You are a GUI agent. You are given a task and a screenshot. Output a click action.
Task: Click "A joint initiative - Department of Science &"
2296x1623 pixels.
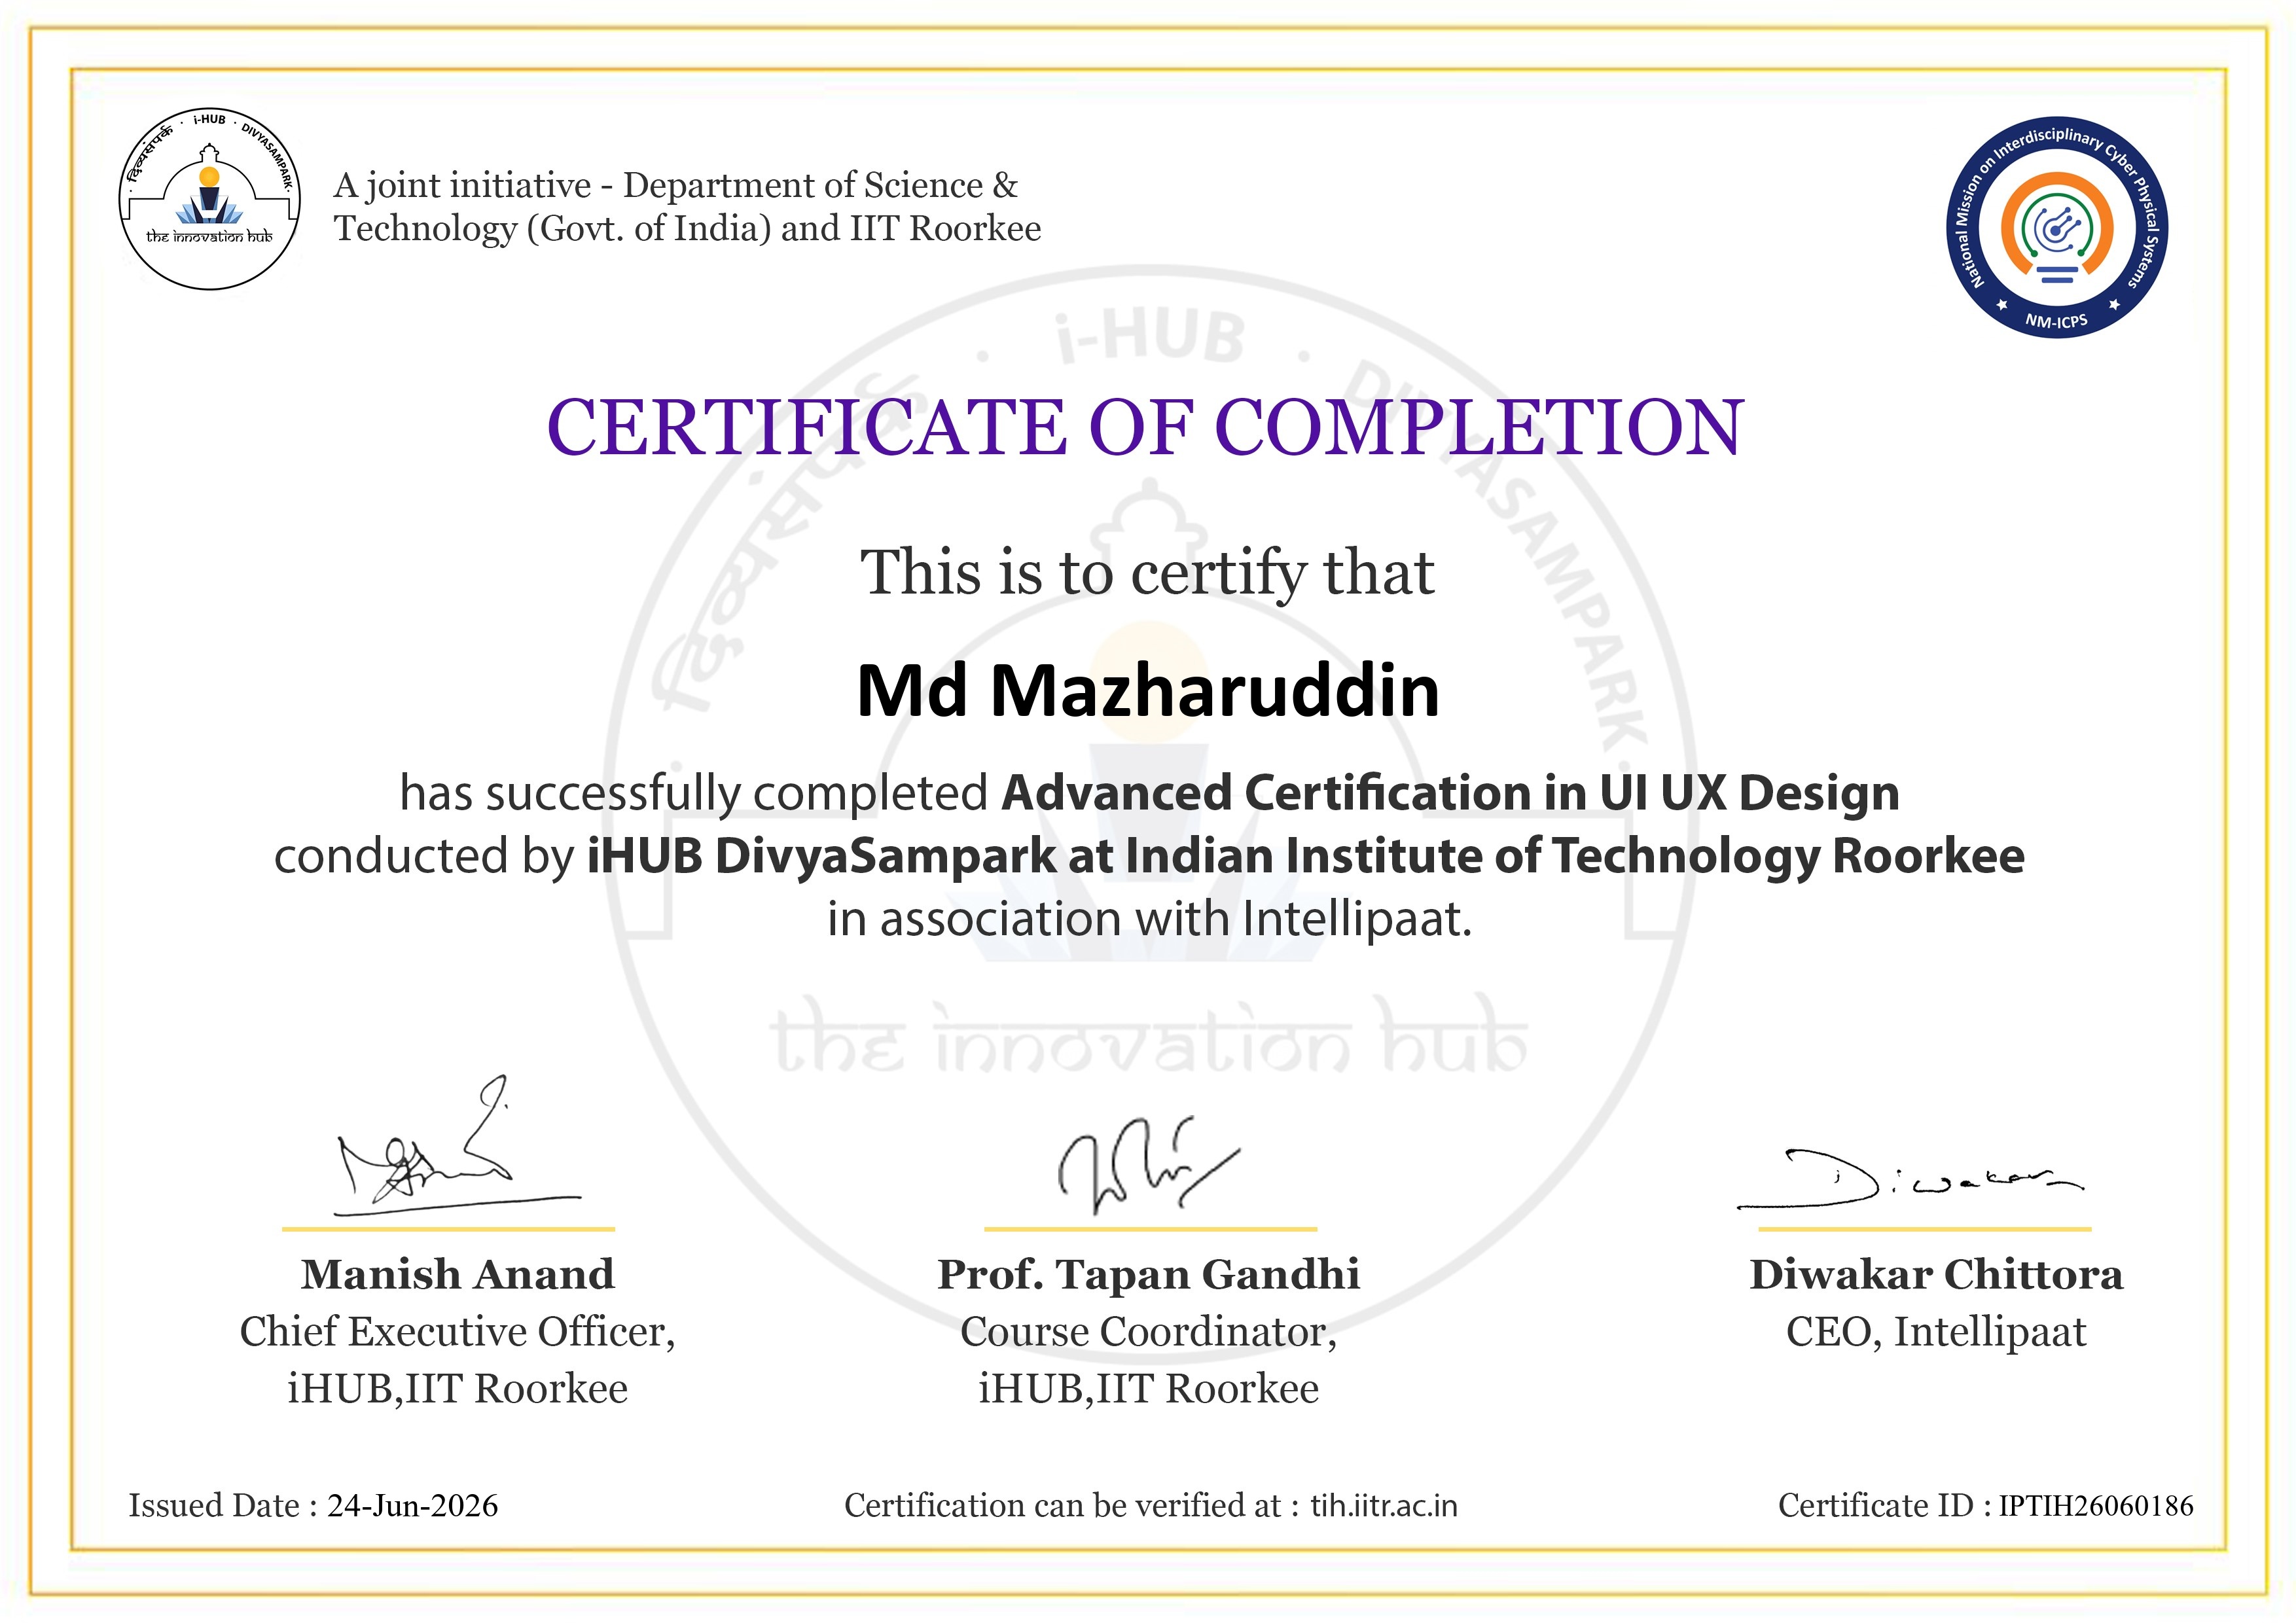[x=676, y=185]
